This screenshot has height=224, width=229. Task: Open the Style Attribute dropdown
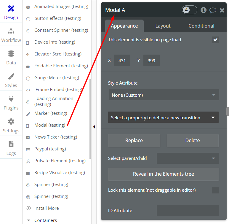(x=164, y=95)
